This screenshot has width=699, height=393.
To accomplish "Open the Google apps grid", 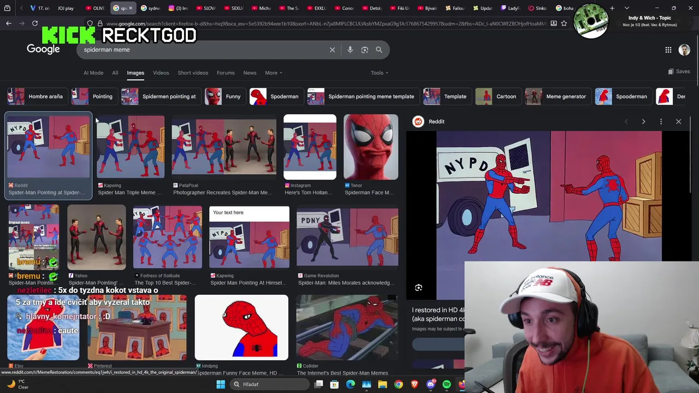I will pyautogui.click(x=668, y=50).
